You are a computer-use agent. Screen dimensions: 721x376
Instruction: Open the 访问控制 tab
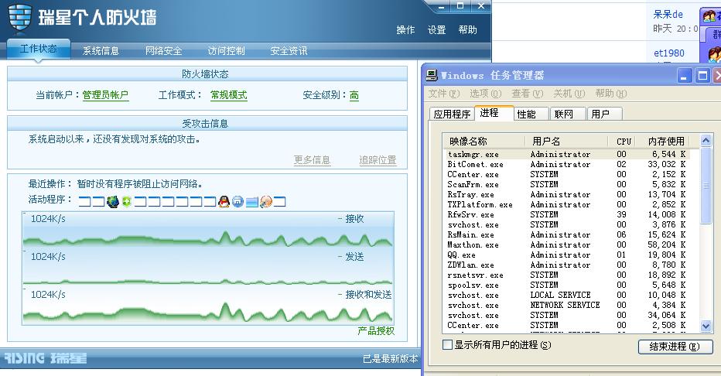pos(226,50)
